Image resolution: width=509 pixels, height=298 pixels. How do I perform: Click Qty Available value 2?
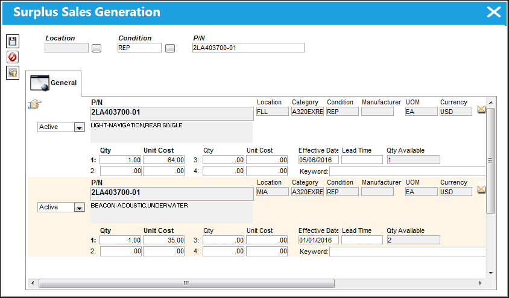click(x=414, y=240)
